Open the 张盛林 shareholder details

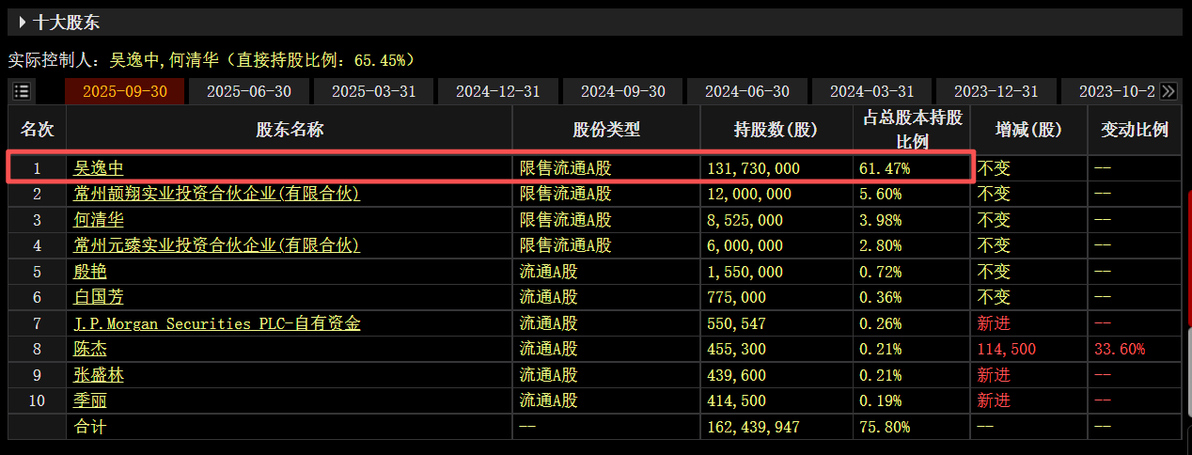click(x=99, y=375)
